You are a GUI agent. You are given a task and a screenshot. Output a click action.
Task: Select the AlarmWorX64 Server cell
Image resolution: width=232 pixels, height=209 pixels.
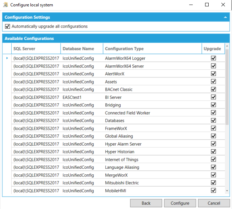tap(152, 66)
